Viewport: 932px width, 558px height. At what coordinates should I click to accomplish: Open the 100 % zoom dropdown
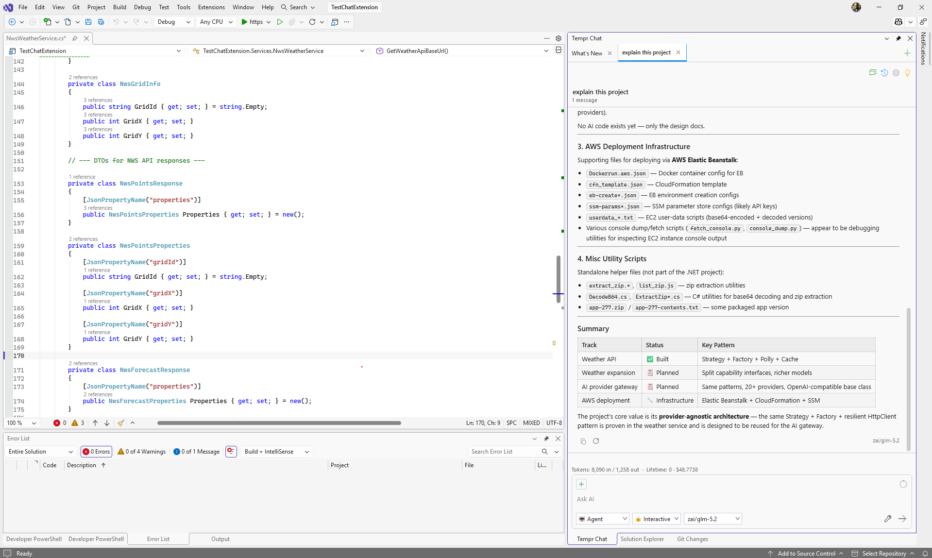click(22, 423)
